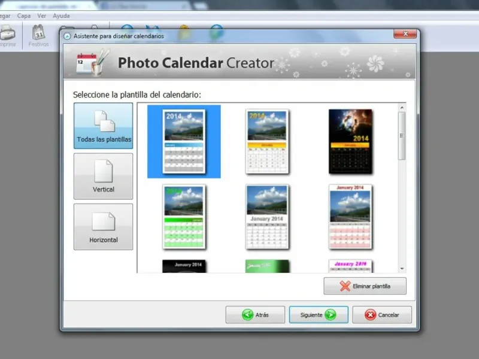Viewport: 479px width, 359px height.
Task: Choose the pink January 2014 template
Action: pos(350,217)
